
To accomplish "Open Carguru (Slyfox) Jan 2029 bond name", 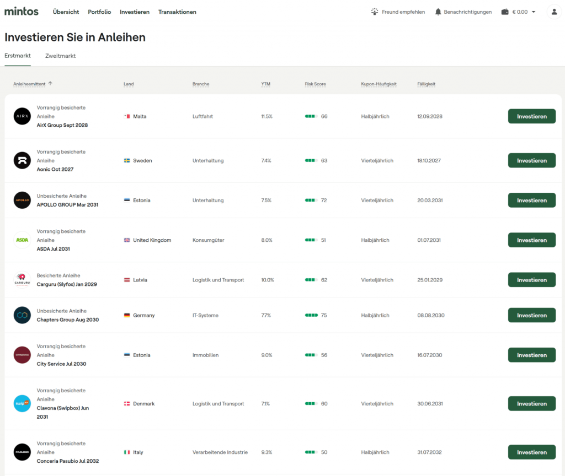I will (67, 284).
